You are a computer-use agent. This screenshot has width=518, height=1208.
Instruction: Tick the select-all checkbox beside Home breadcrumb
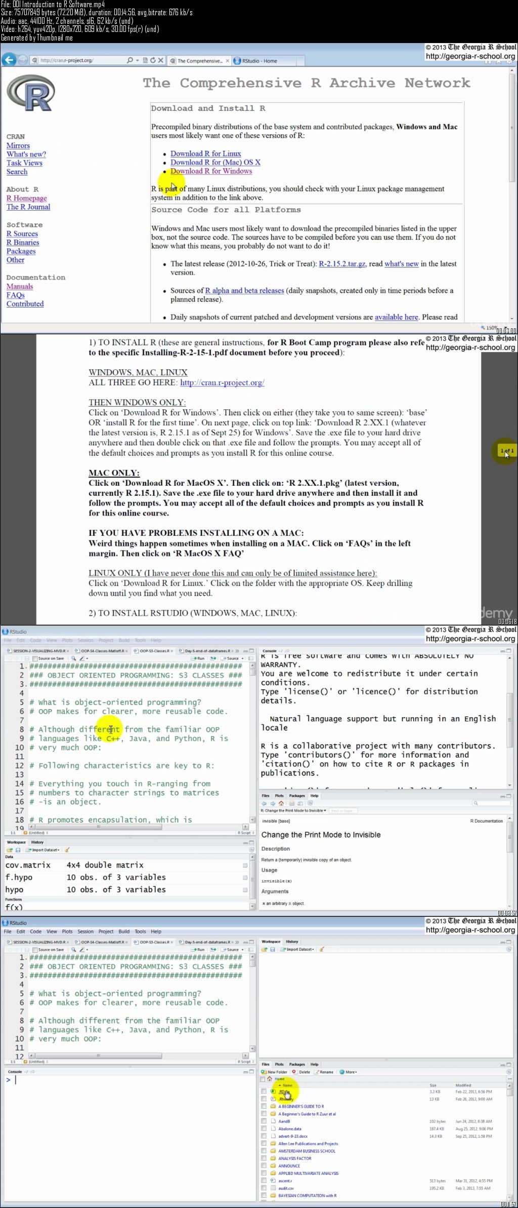pyautogui.click(x=263, y=1079)
